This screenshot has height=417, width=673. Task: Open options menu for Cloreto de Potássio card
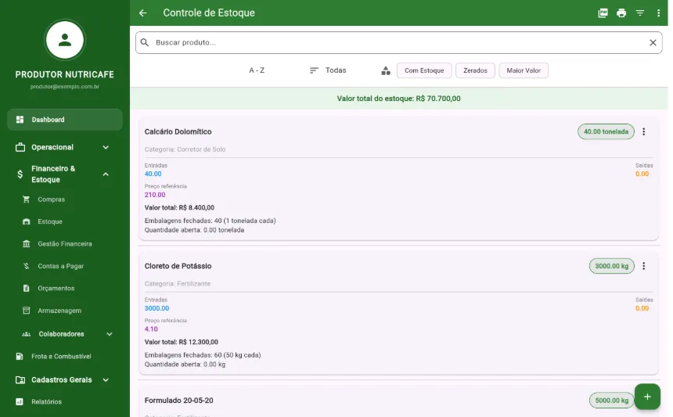(x=643, y=266)
